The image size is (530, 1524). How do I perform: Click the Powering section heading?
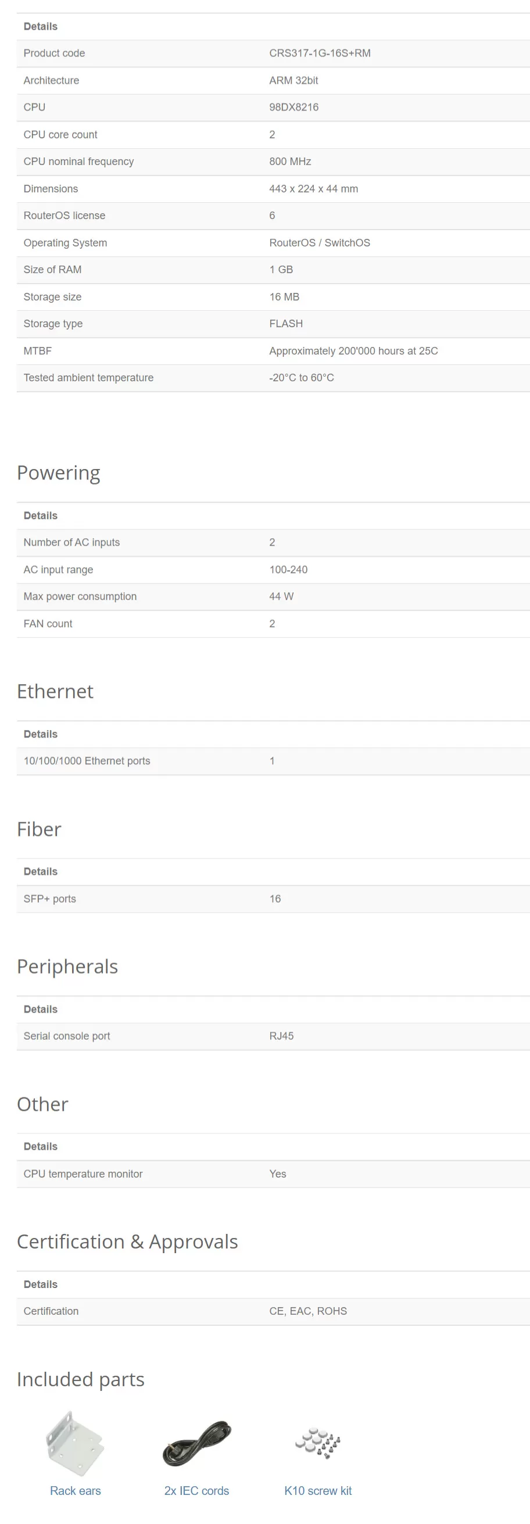coord(59,473)
